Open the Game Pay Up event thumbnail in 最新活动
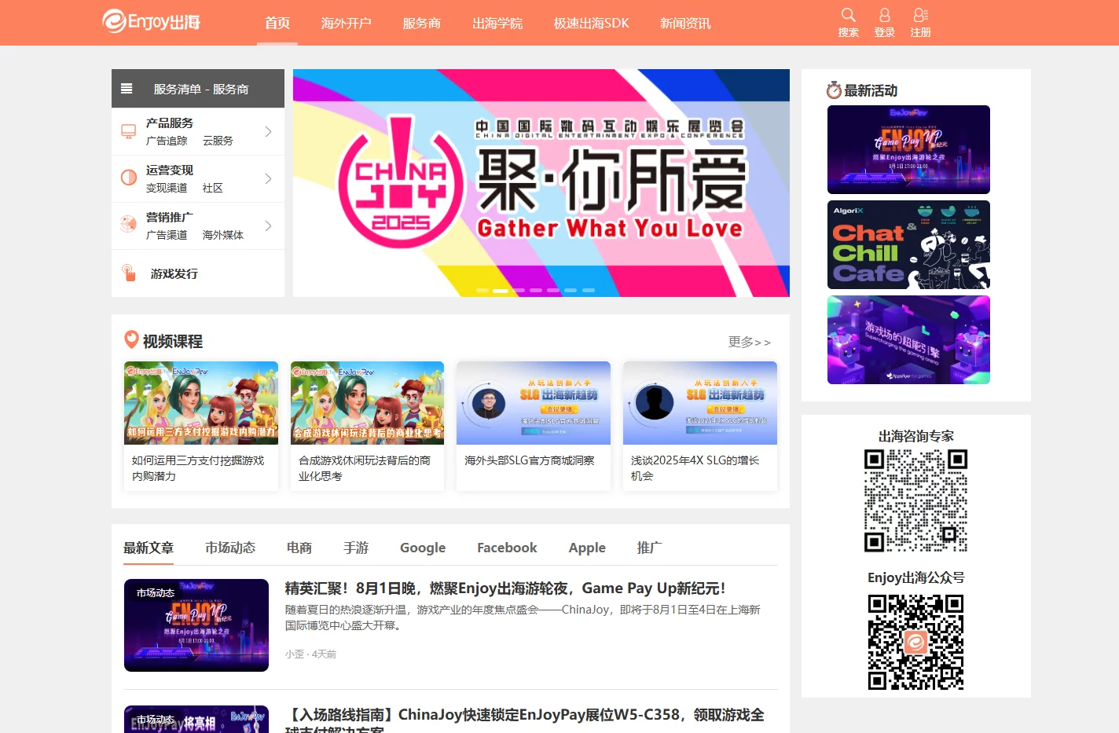Screen dimensions: 1119x733 click(908, 149)
